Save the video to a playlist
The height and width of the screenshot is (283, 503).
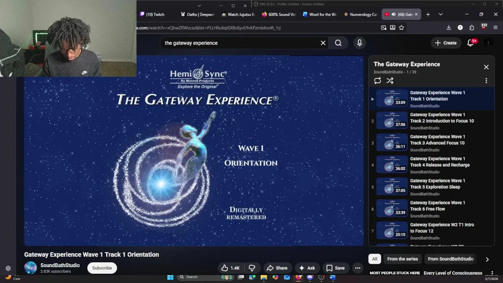(336, 268)
